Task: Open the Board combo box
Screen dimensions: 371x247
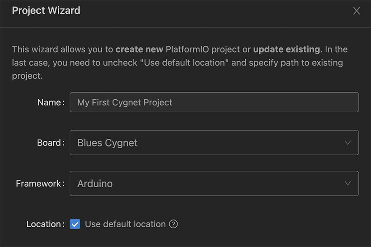Action: pyautogui.click(x=214, y=143)
